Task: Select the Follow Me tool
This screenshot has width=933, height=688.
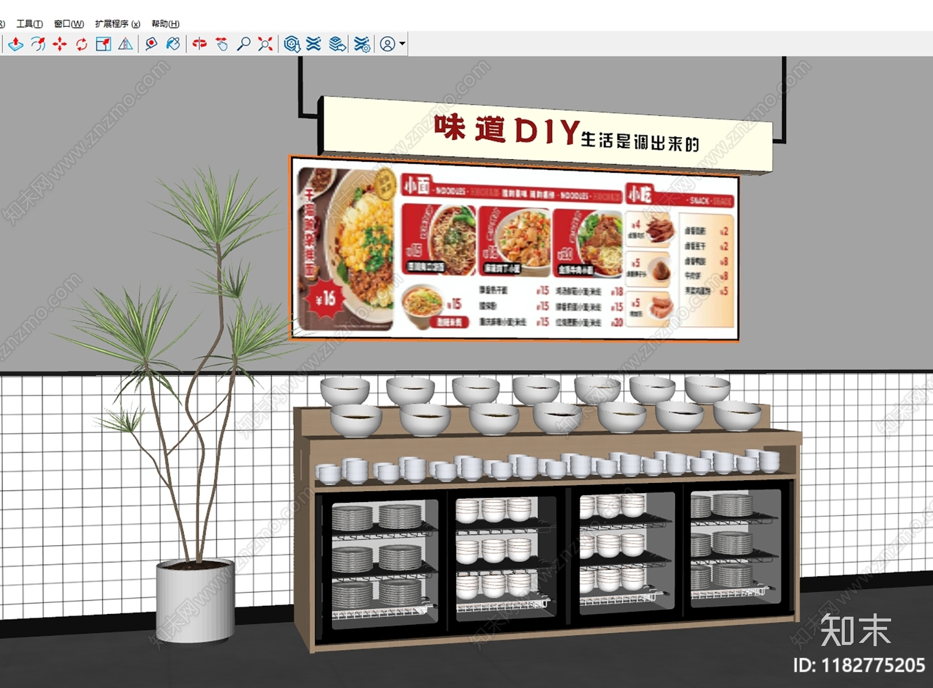Action: (38, 44)
